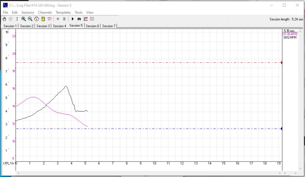Click the red X graph icon

coord(50,19)
